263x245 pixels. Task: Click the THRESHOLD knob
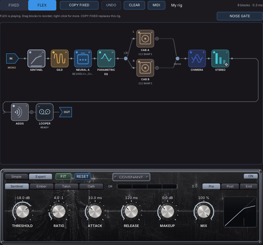click(x=22, y=211)
